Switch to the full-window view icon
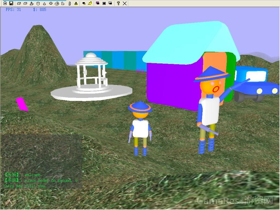The image size is (280, 210). point(104,3)
